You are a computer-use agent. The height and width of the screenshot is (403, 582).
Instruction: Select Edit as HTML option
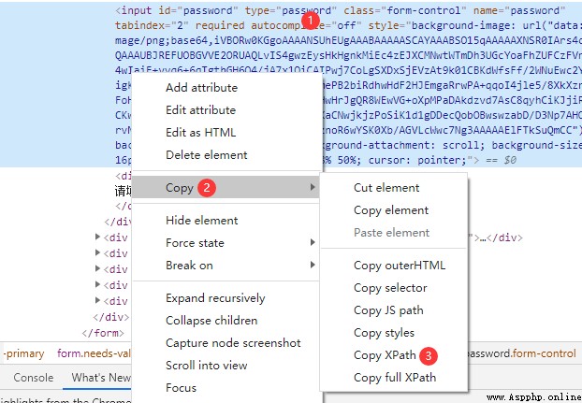(x=201, y=133)
